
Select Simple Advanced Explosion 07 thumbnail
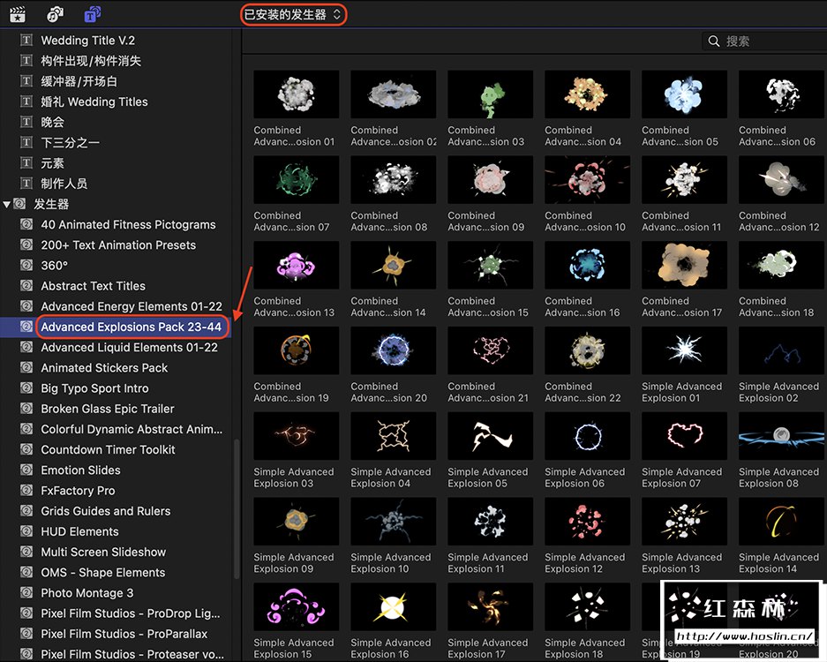685,436
